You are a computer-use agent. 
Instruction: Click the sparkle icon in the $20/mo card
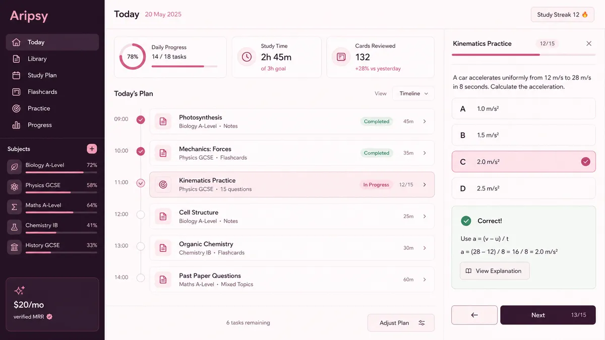click(x=19, y=291)
